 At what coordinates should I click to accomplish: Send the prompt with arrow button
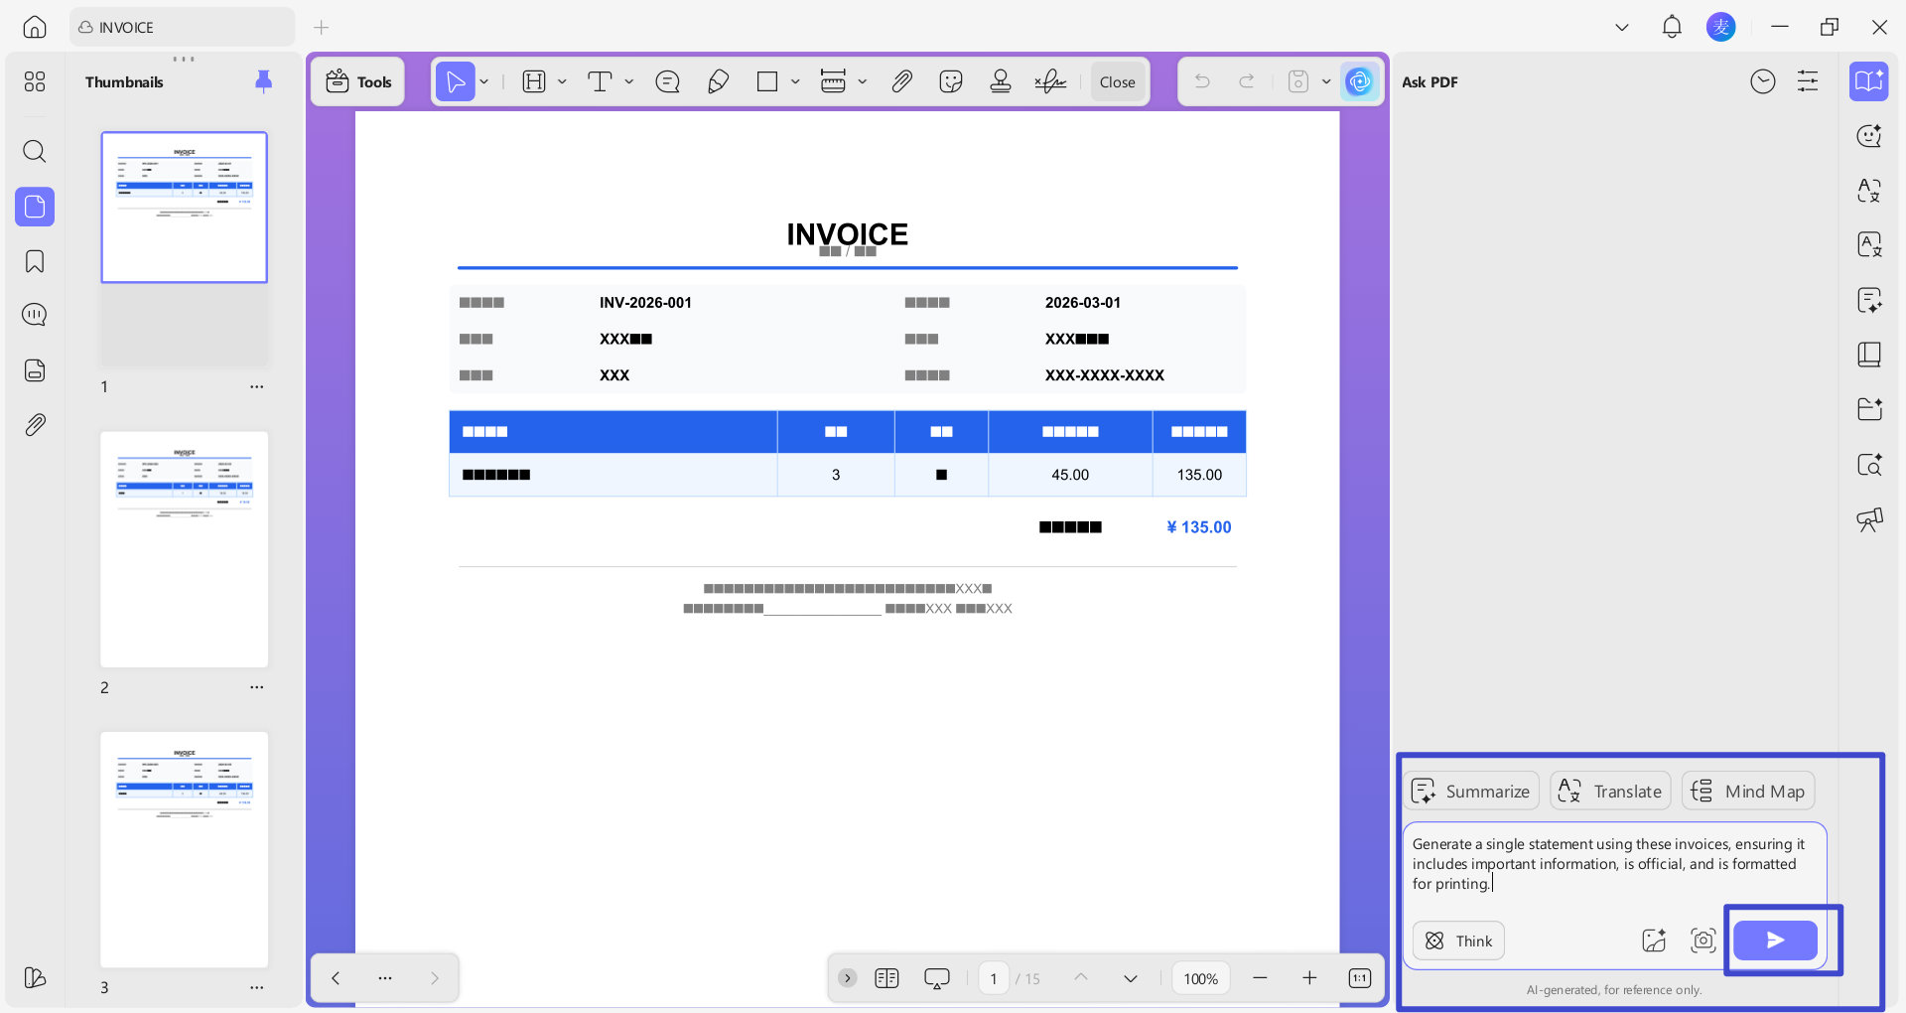pos(1775,941)
